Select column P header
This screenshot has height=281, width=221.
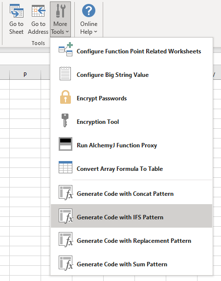[x=25, y=74]
